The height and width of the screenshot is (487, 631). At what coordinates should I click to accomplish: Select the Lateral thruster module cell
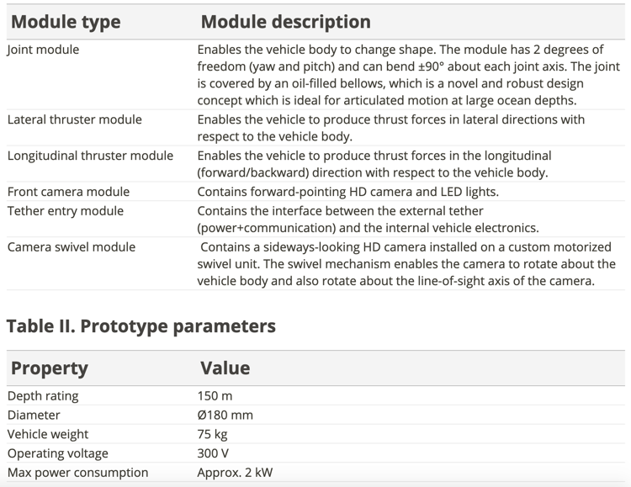pyautogui.click(x=74, y=119)
